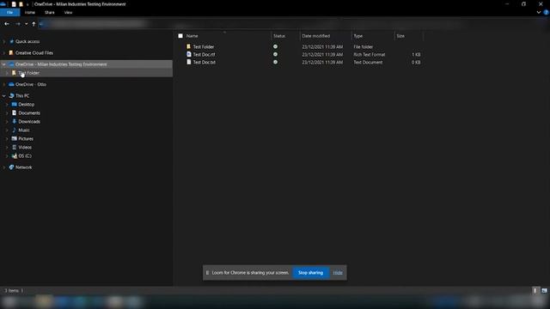Click the Text Document type cell
This screenshot has height=309, width=550.
pos(368,62)
